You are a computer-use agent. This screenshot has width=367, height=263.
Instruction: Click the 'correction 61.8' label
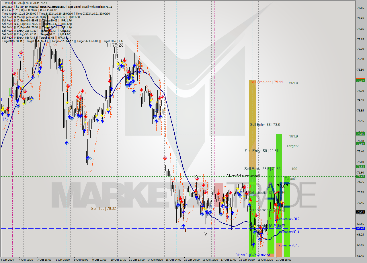tap(289, 232)
